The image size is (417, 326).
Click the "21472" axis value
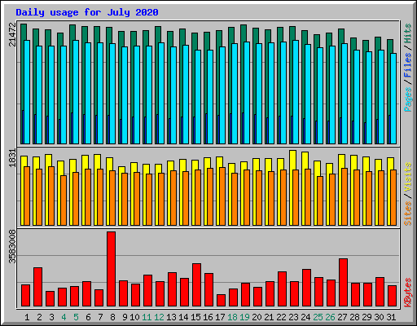pyautogui.click(x=12, y=34)
